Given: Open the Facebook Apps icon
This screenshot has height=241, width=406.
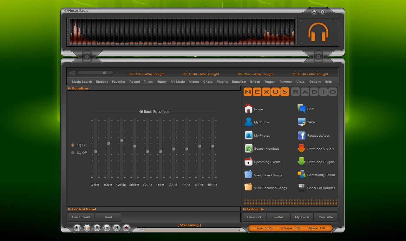Looking at the screenshot, I should 301,135.
